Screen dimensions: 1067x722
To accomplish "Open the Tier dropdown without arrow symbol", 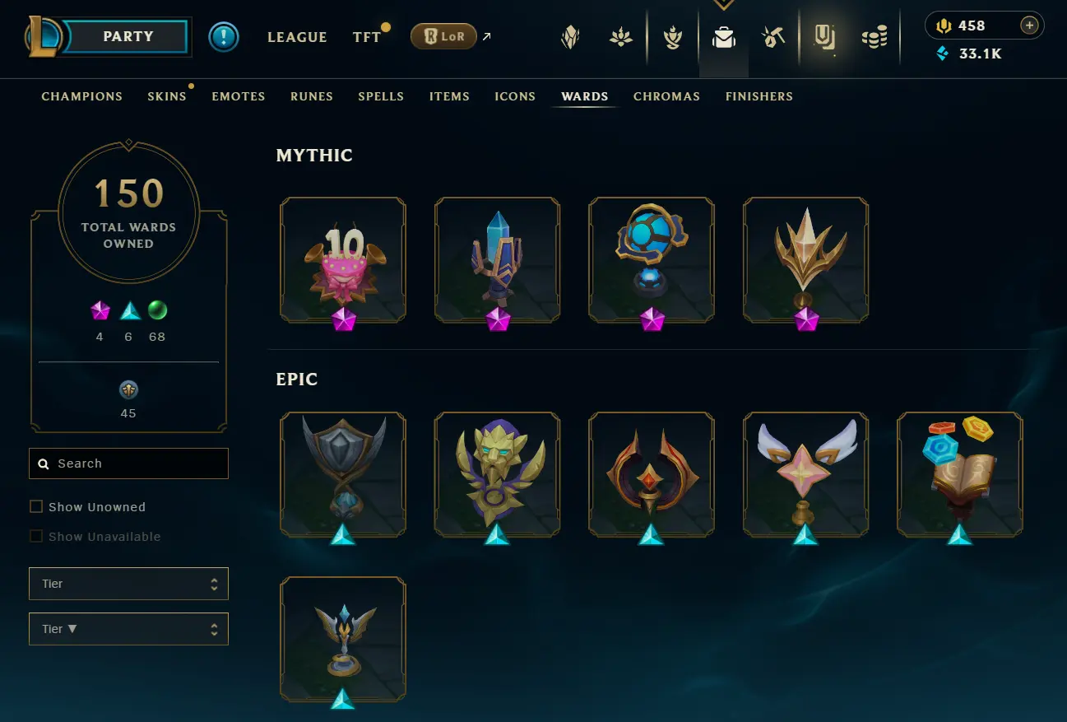I will (x=128, y=584).
